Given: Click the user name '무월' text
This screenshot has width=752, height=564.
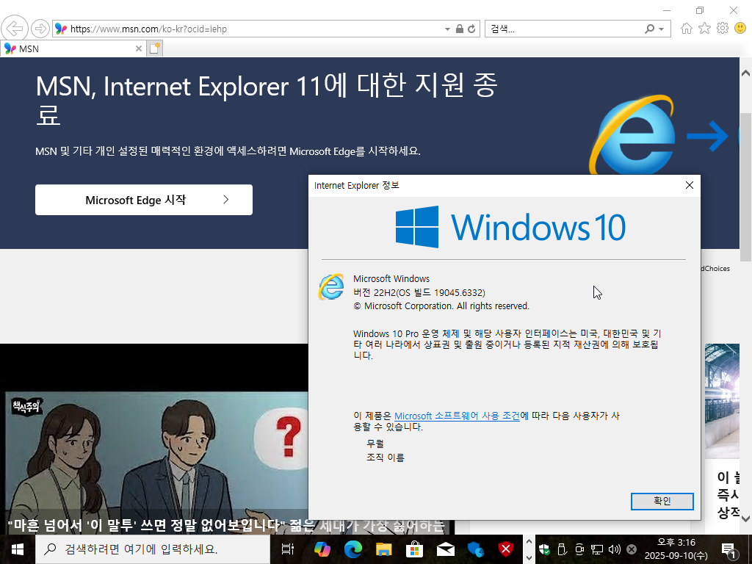Looking at the screenshot, I should tap(375, 444).
